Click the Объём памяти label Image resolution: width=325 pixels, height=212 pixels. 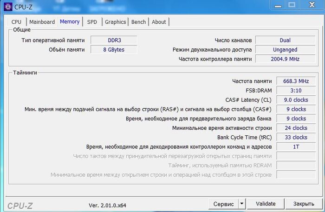click(x=67, y=50)
